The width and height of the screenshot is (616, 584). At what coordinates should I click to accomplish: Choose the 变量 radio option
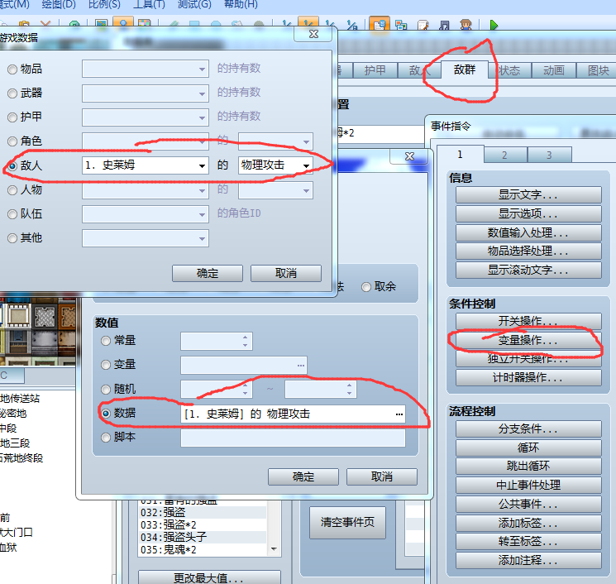pos(106,365)
